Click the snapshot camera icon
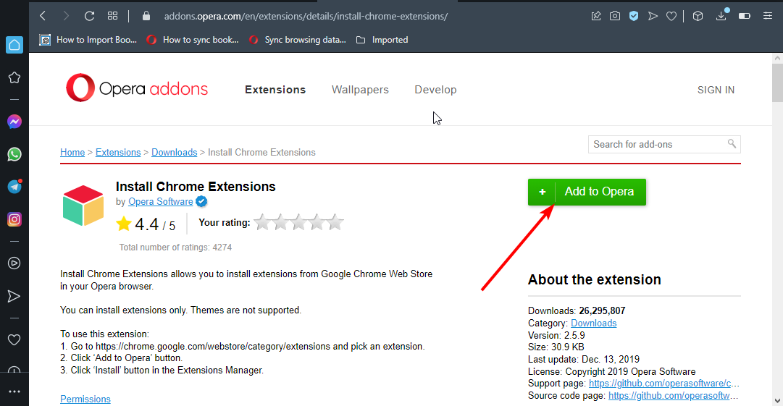Screen dimensions: 783x406 615,16
